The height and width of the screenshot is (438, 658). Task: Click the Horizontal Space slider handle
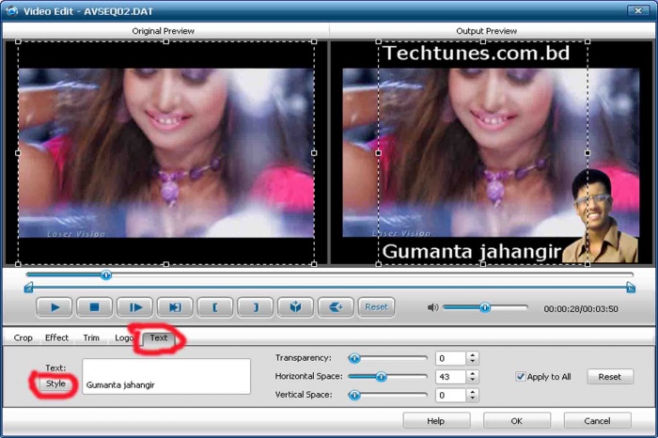click(381, 377)
